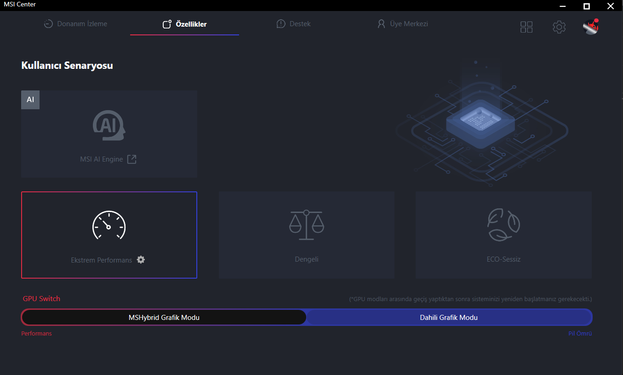Close the MSI Center window
Screen dimensions: 623x375
pos(611,6)
